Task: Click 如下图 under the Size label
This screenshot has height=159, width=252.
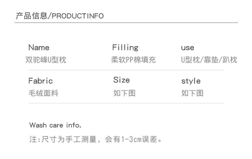Action: [x=124, y=93]
